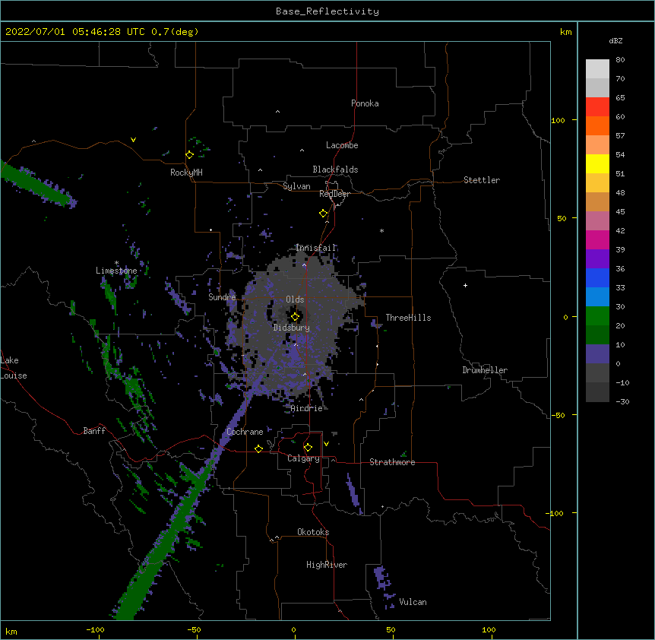This screenshot has height=640, width=655.
Task: Select the yellow diamond marker above RockyMH
Action: tap(189, 155)
